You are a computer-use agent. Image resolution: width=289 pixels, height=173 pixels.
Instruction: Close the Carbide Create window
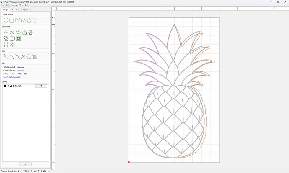click(285, 2)
